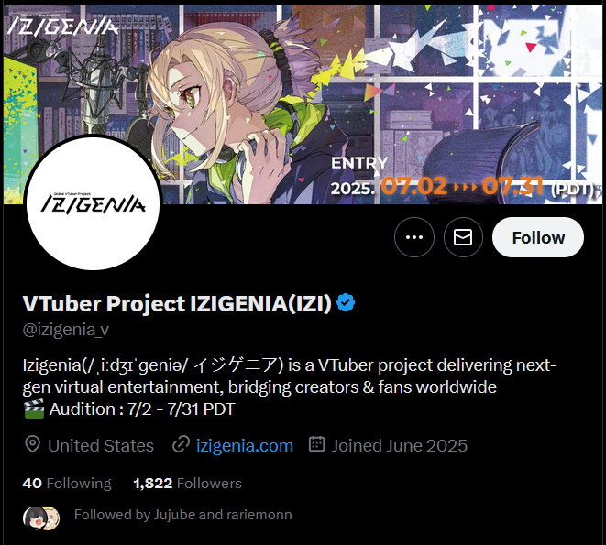Screen dimensions: 606x545
Task: Click the VTuber Project IZIGENIA(IZI) display name
Action: point(177,303)
